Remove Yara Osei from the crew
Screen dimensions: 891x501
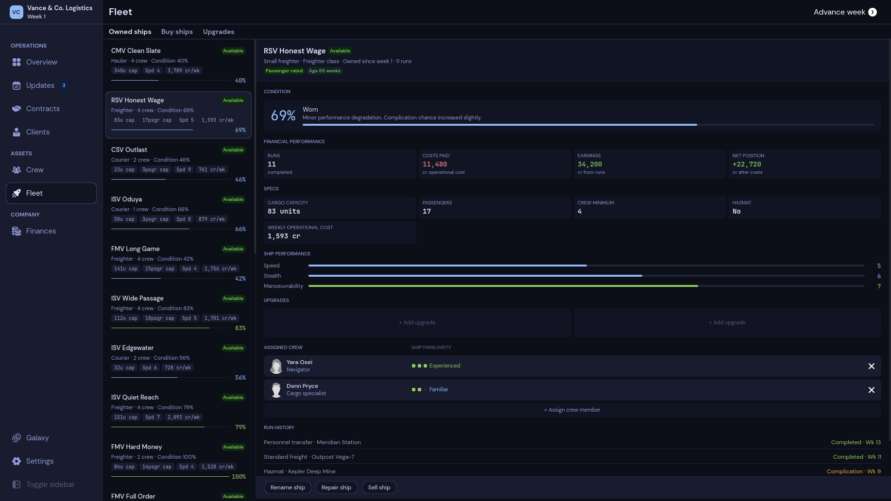872,366
